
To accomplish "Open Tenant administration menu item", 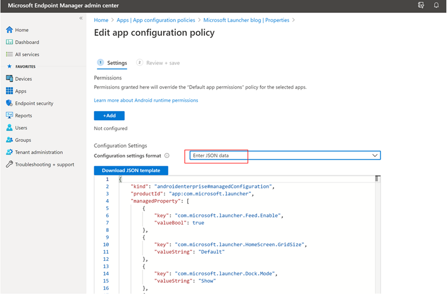I will tap(39, 152).
